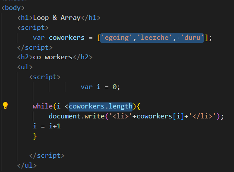234x172 pixels.
Task: Click the 'var i = 0;' line
Action: (100, 87)
